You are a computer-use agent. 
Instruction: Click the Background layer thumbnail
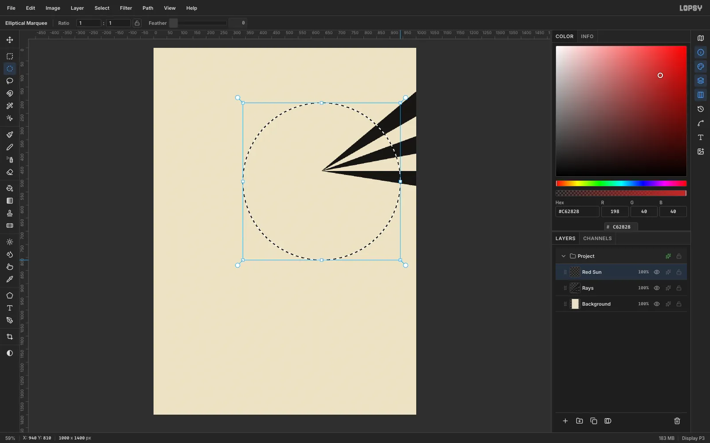(575, 304)
